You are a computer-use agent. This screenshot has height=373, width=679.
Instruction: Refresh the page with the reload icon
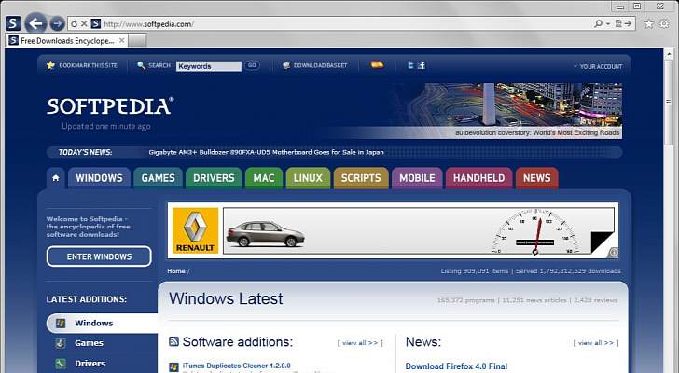point(74,23)
